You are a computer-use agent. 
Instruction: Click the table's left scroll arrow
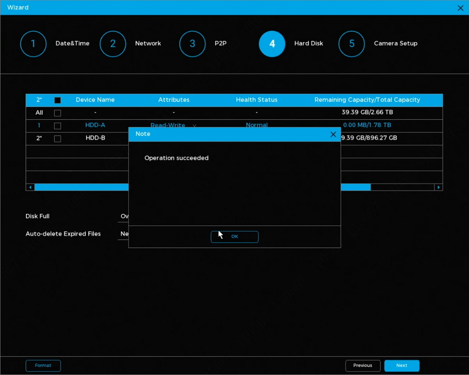[30, 187]
